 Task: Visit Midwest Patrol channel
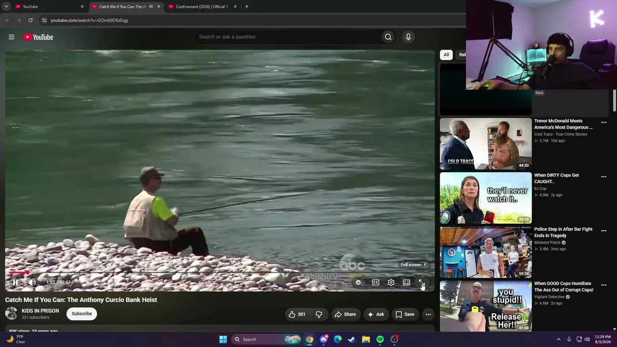[x=548, y=243]
